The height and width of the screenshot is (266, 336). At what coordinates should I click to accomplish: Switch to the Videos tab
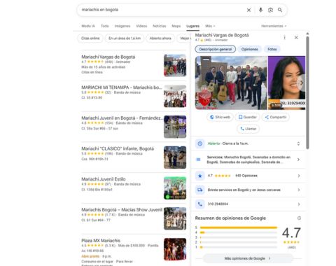coord(141,26)
